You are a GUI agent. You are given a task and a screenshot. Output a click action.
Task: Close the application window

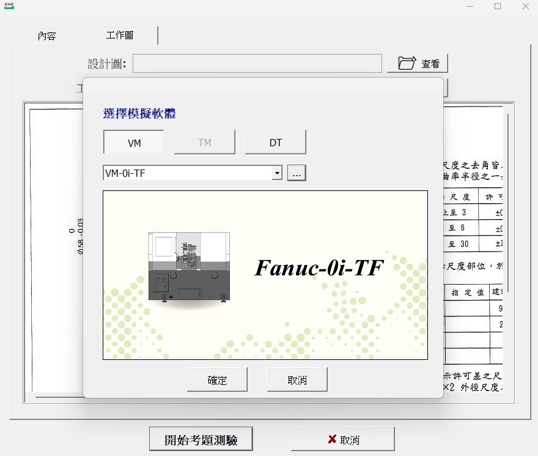coord(525,6)
